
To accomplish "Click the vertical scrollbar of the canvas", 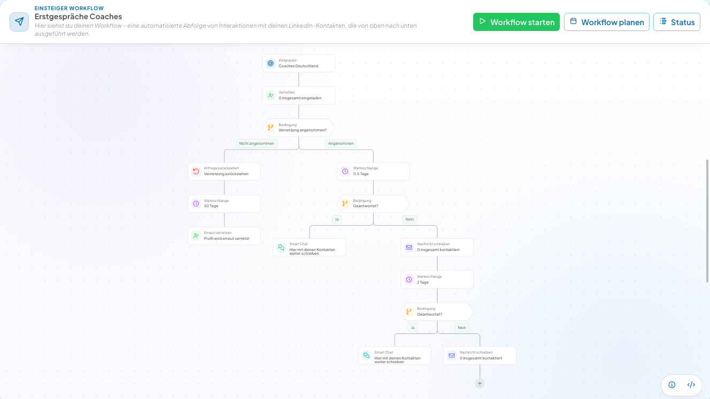I will coord(708,221).
